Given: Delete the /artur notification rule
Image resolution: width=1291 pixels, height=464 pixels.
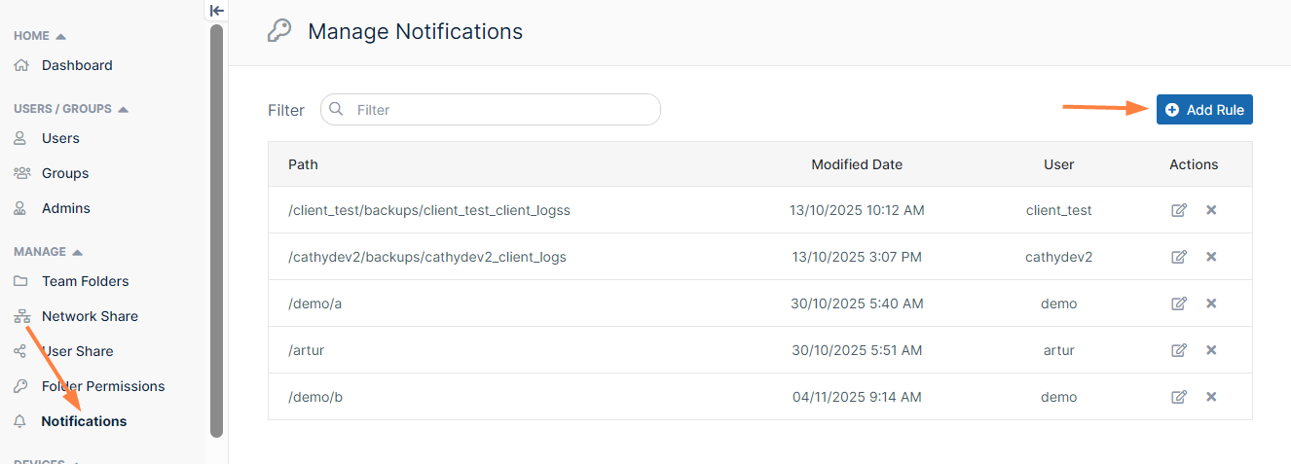Looking at the screenshot, I should click(x=1211, y=350).
